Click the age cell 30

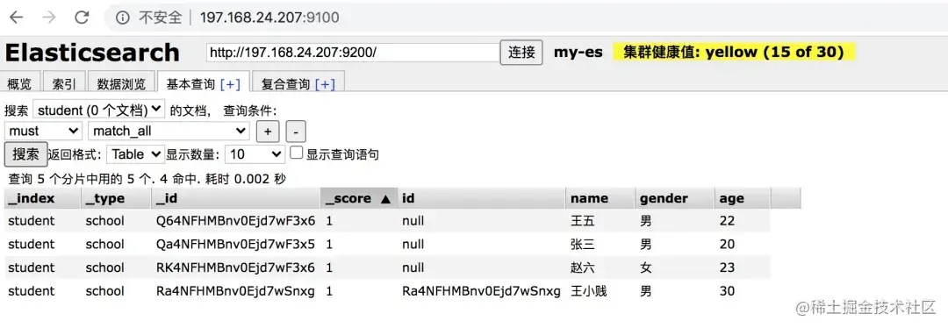(x=728, y=291)
